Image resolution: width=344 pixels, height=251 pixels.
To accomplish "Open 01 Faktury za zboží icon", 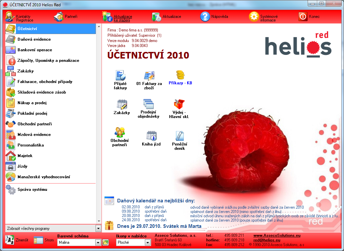I will pyautogui.click(x=149, y=76).
